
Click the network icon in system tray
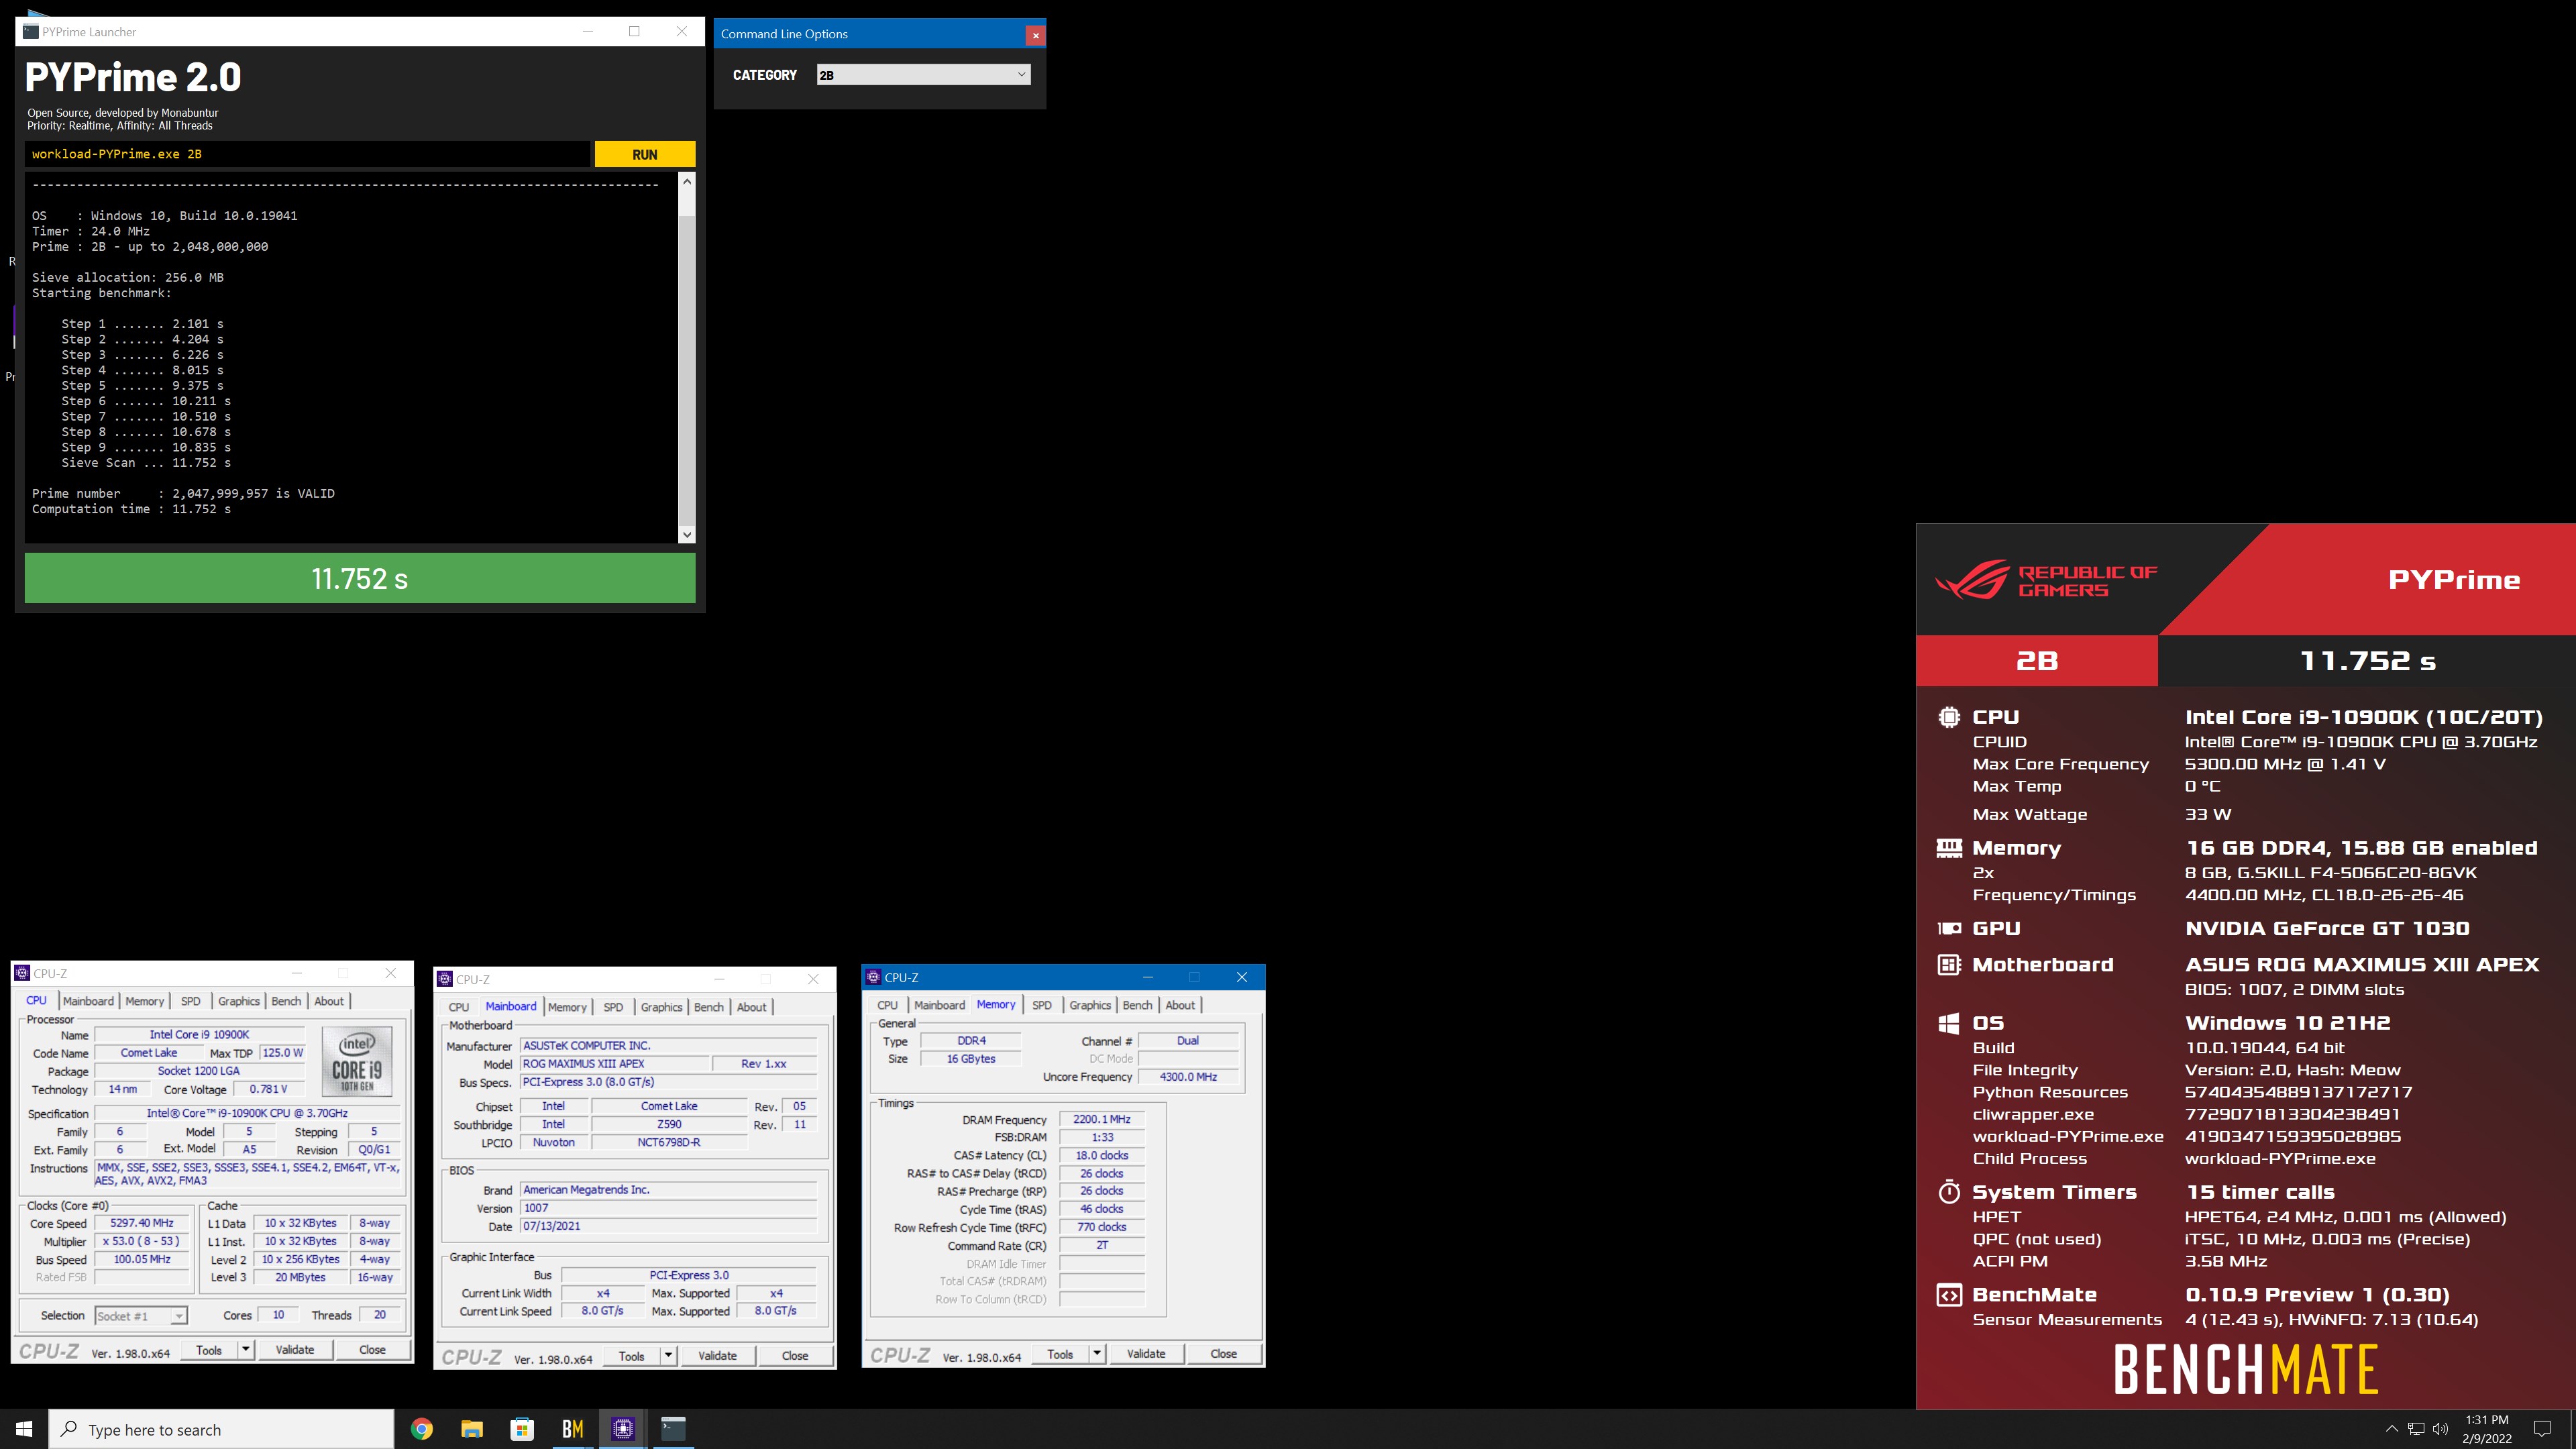tap(2416, 1430)
